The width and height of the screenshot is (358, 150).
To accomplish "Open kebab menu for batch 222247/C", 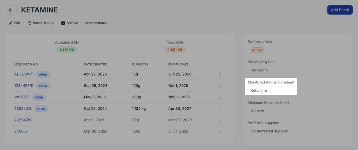I will (x=220, y=120).
